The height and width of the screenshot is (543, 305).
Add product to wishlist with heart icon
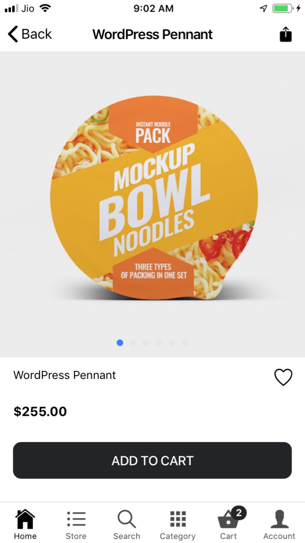pyautogui.click(x=283, y=377)
